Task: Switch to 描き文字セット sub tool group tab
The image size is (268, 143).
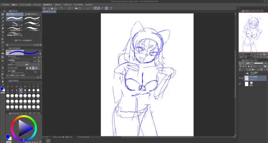Action: pyautogui.click(x=33, y=14)
